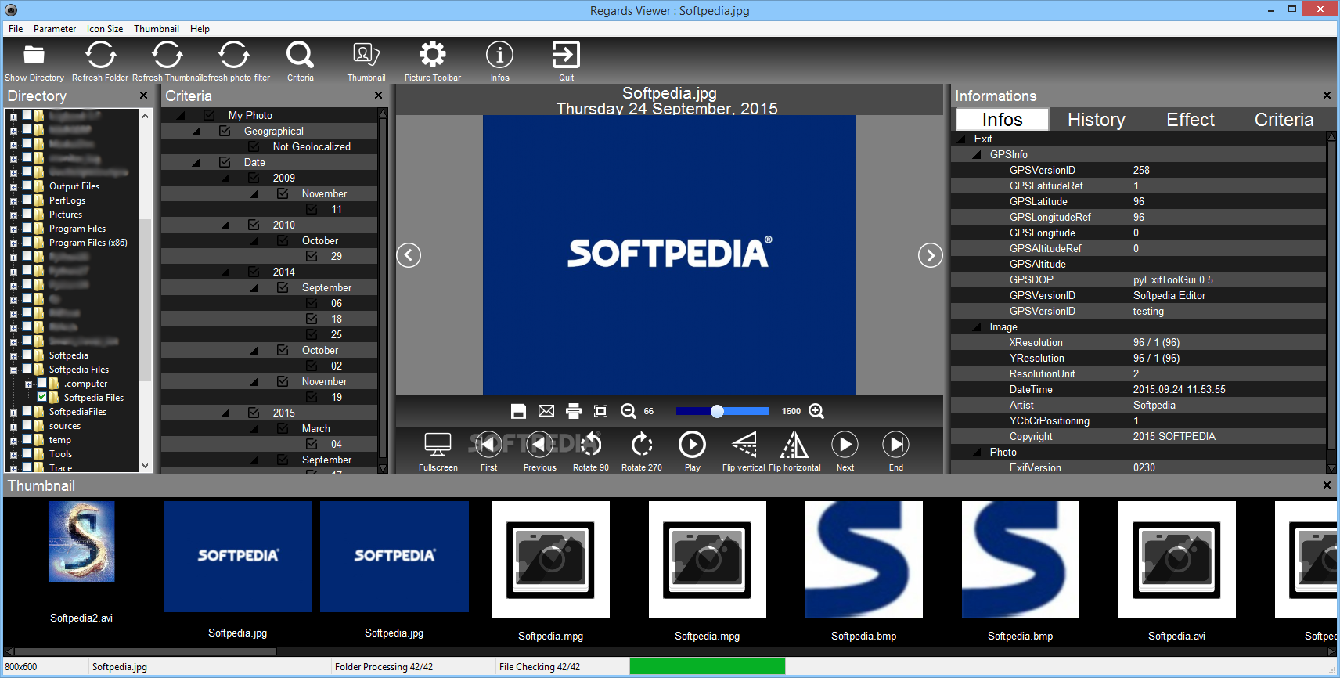1340x678 pixels.
Task: Toggle the Pictures folder checkbox
Action: (x=27, y=215)
